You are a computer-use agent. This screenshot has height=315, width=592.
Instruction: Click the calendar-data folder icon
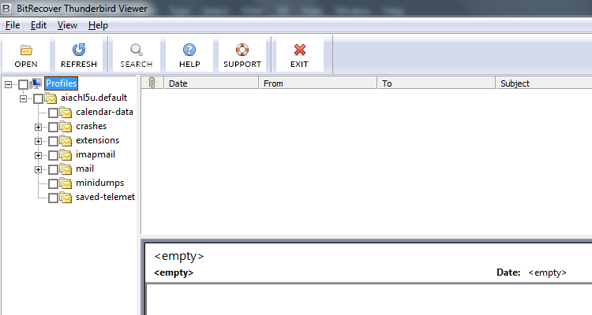(66, 113)
